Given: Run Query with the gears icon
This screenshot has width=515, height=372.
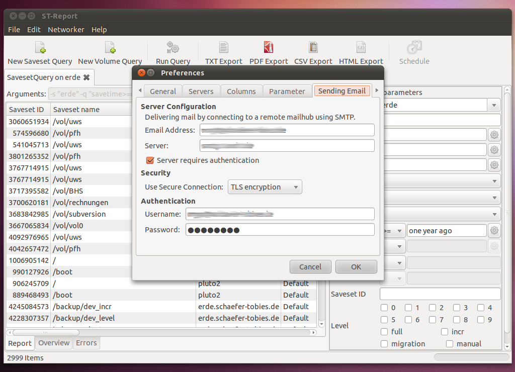Looking at the screenshot, I should (173, 48).
